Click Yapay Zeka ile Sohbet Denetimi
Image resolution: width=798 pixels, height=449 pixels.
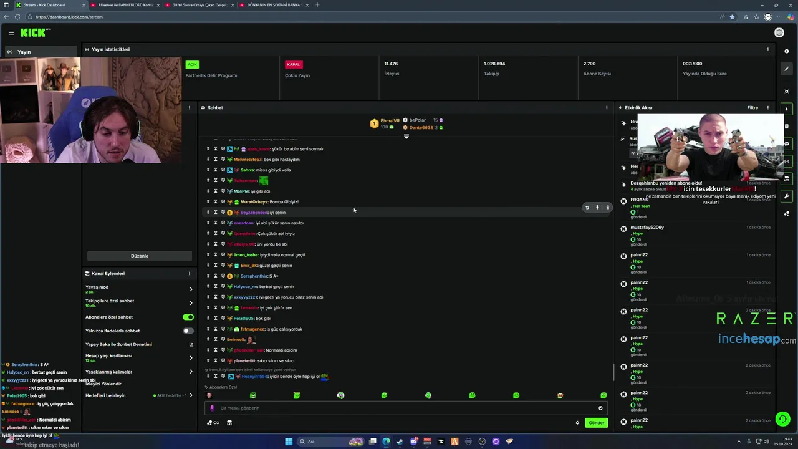[118, 344]
